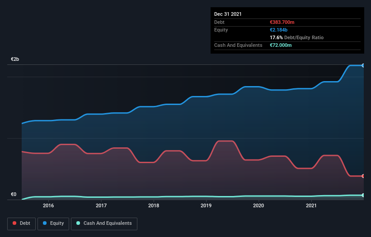The width and height of the screenshot is (371, 237).
Task: Toggle the Equity legend button
Action: pyautogui.click(x=53, y=223)
